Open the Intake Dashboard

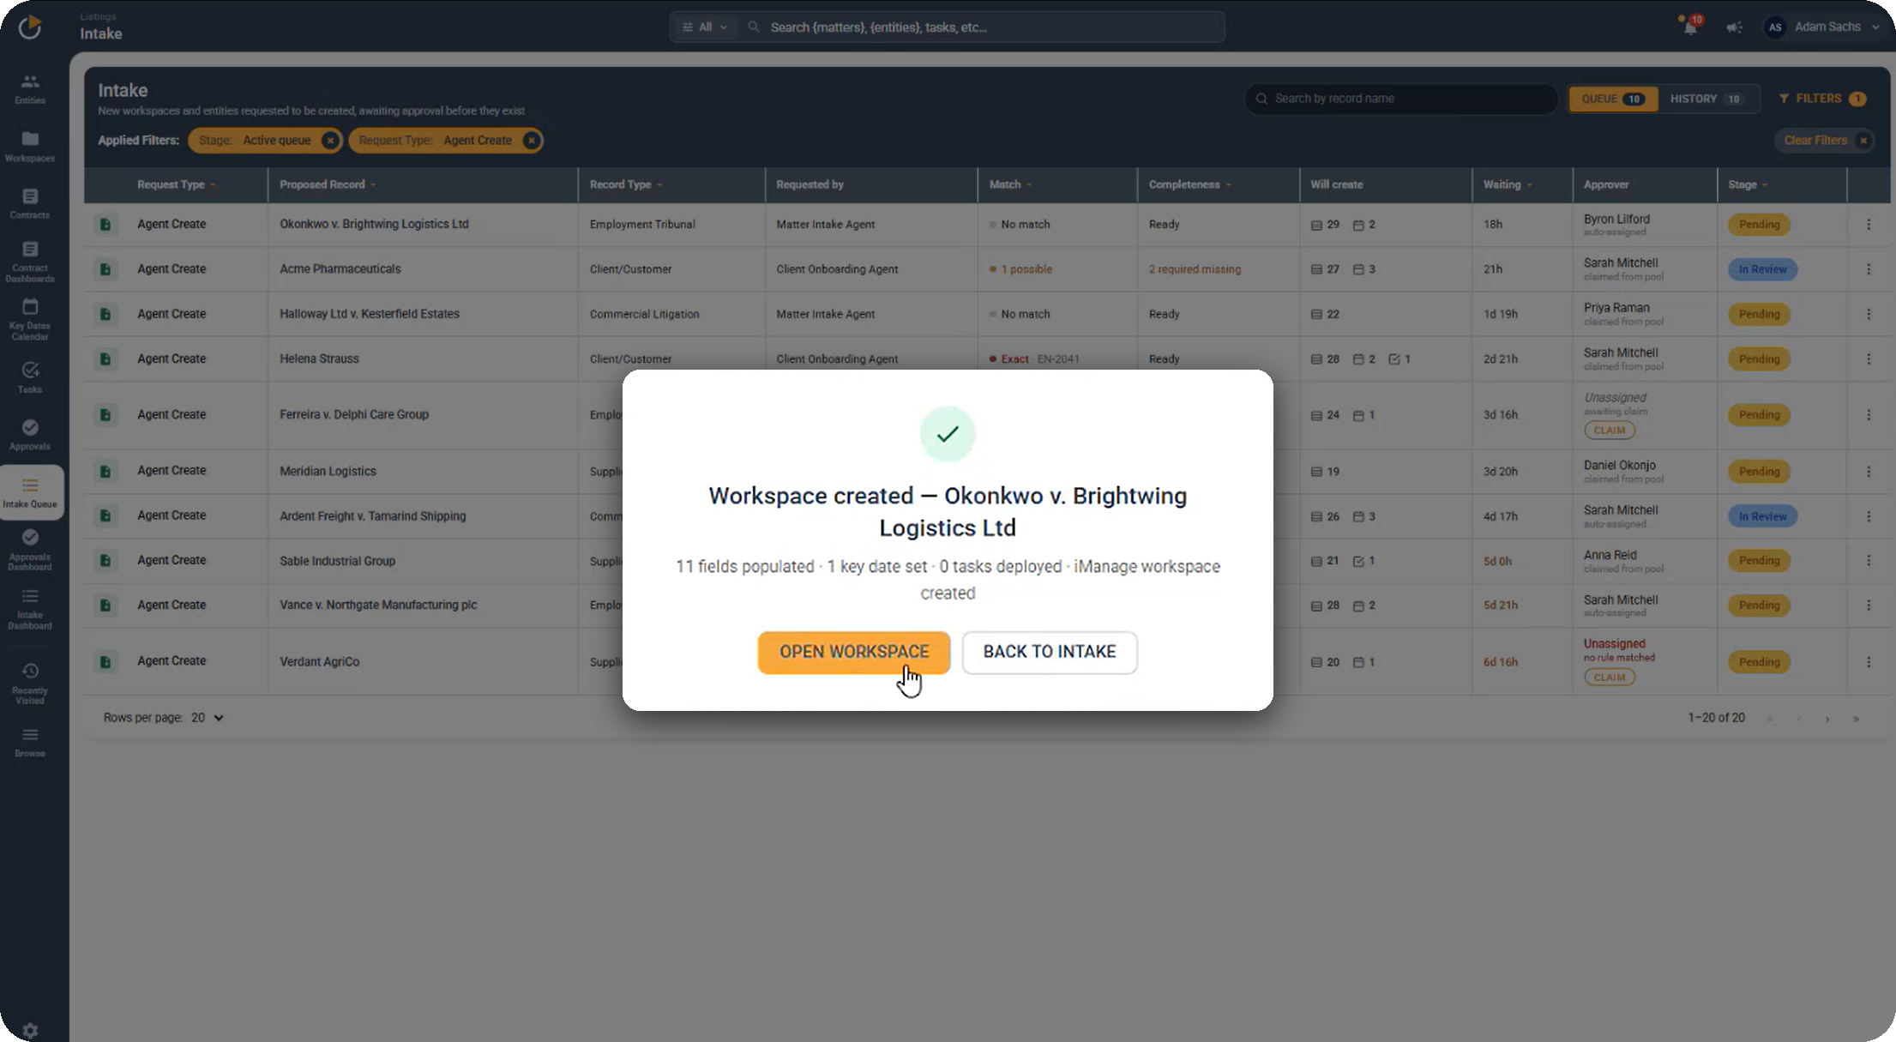point(30,608)
